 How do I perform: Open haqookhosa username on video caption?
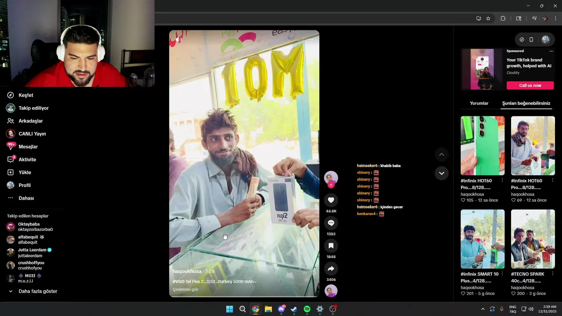click(x=187, y=271)
